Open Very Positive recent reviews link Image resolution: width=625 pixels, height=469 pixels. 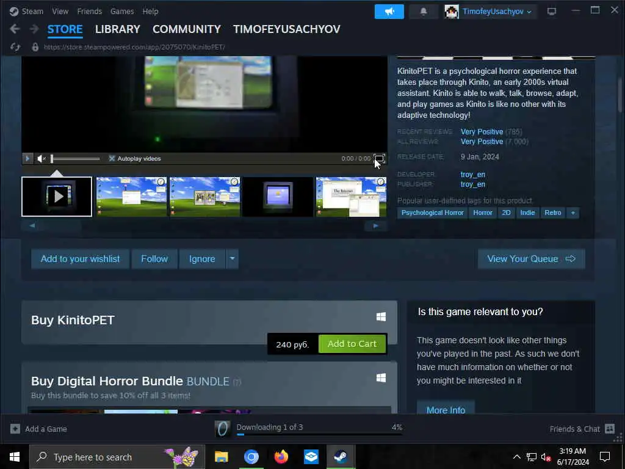point(482,132)
